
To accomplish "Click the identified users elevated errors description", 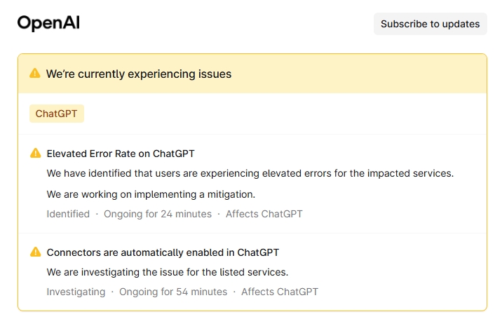I will tap(250, 173).
